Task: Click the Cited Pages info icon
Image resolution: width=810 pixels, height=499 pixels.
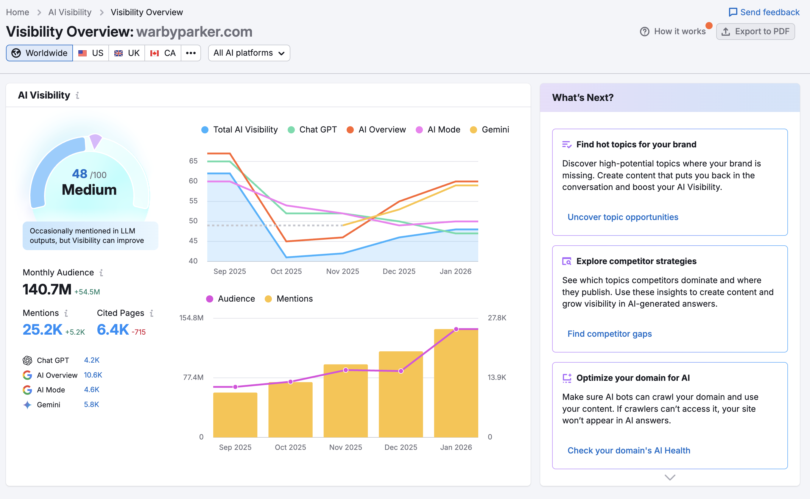Action: 152,313
